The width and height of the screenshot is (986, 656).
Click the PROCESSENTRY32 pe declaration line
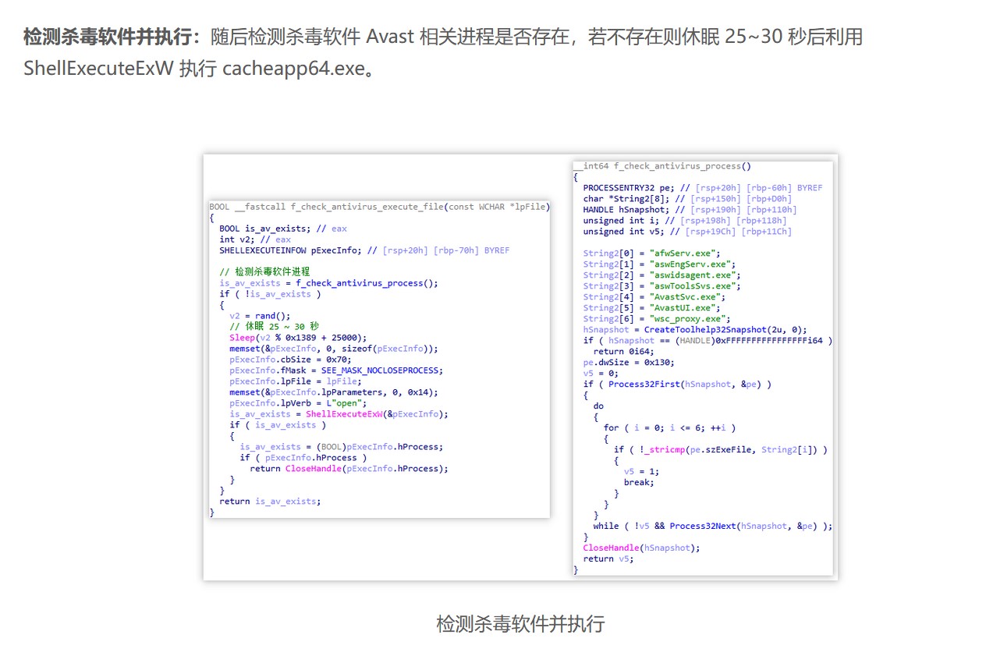click(703, 188)
